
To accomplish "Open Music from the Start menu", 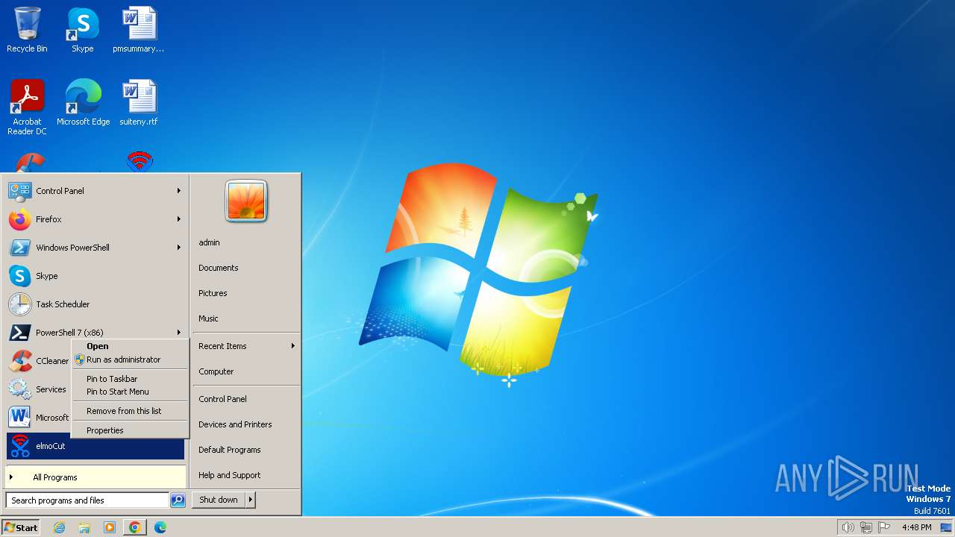I will point(208,318).
